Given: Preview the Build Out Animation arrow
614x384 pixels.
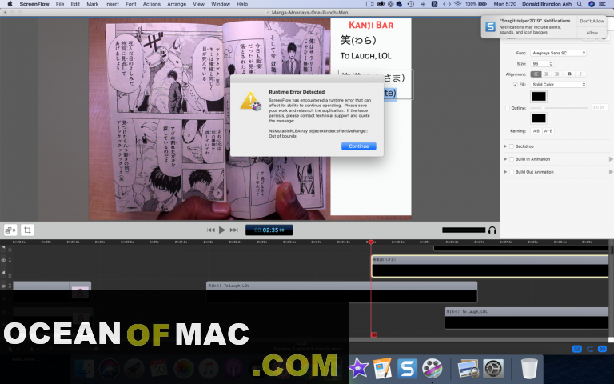Looking at the screenshot, I should [611, 172].
